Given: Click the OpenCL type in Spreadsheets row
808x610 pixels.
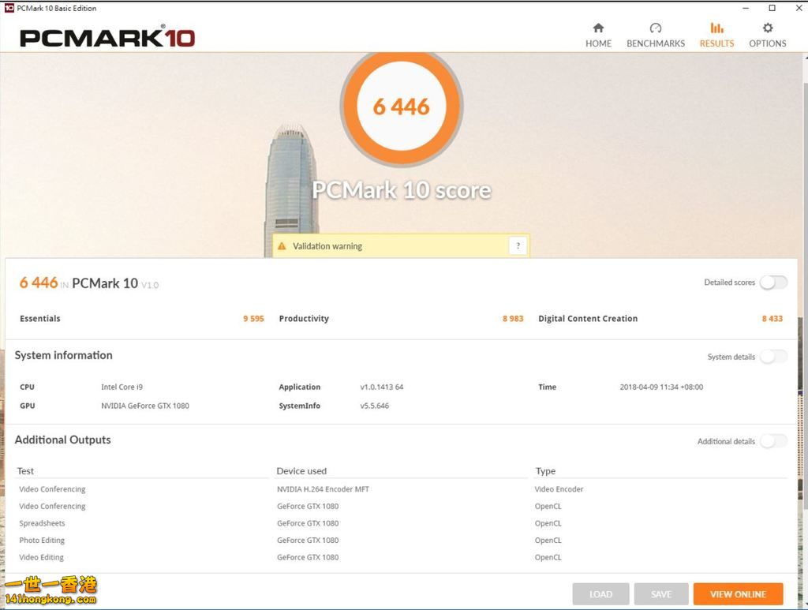Looking at the screenshot, I should (548, 523).
